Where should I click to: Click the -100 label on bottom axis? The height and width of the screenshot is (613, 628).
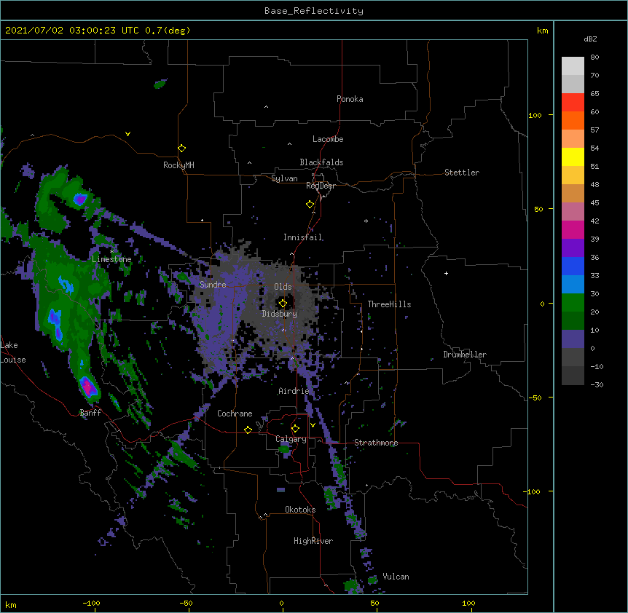91,603
